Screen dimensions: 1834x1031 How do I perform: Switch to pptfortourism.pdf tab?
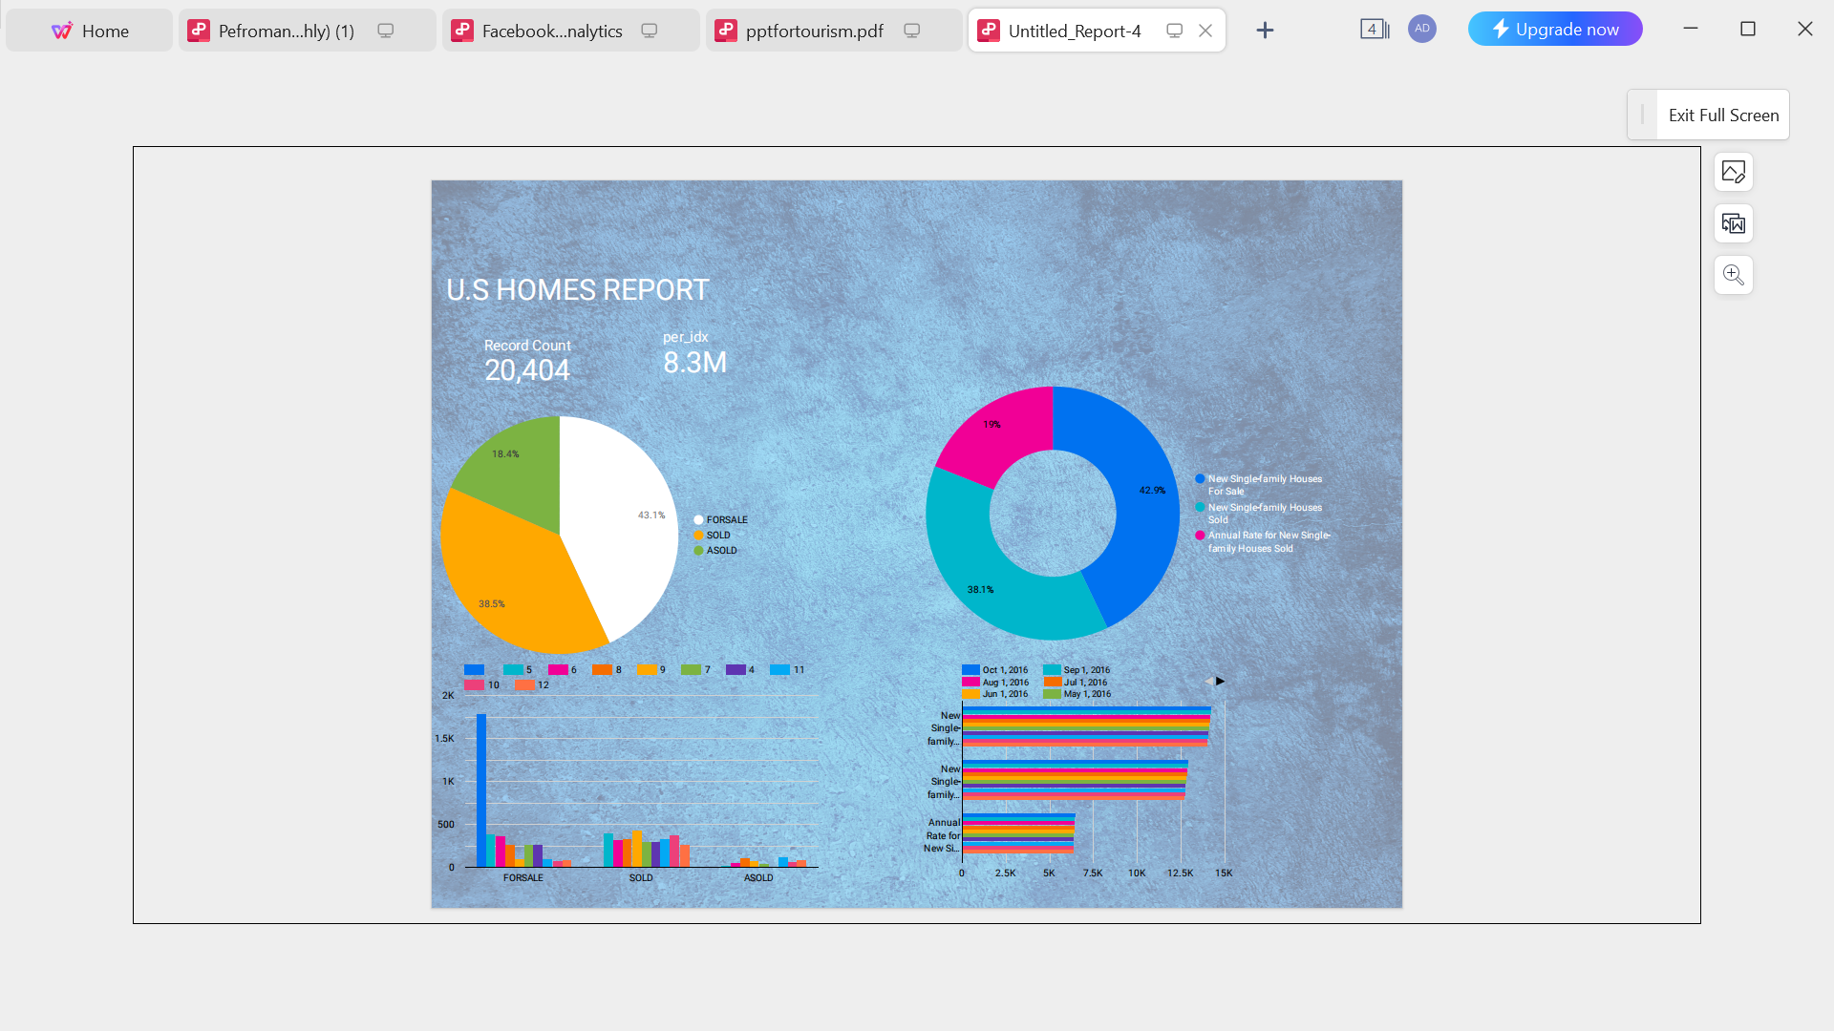point(814,31)
